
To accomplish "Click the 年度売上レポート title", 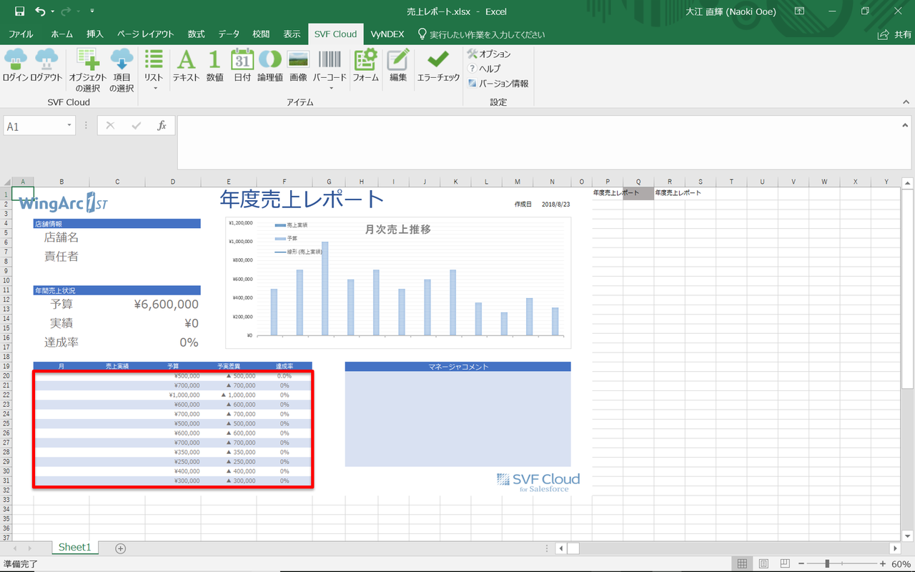I will coord(302,199).
